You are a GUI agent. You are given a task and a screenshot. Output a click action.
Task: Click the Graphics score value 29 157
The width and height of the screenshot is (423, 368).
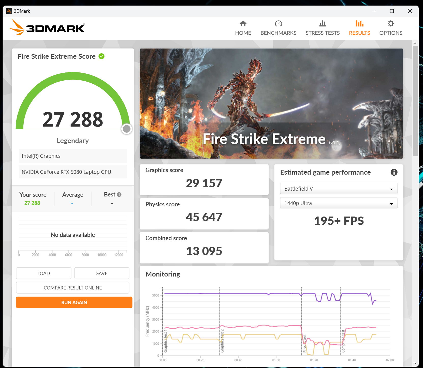(x=204, y=183)
